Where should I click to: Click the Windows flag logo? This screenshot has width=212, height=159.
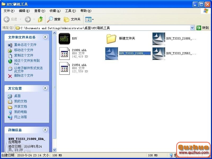(x=206, y=11)
